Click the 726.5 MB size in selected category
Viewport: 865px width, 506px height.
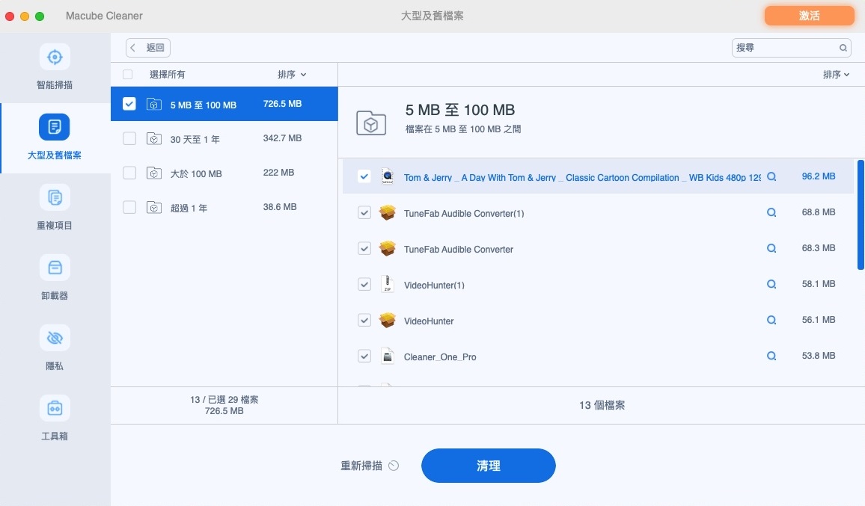pyautogui.click(x=282, y=104)
